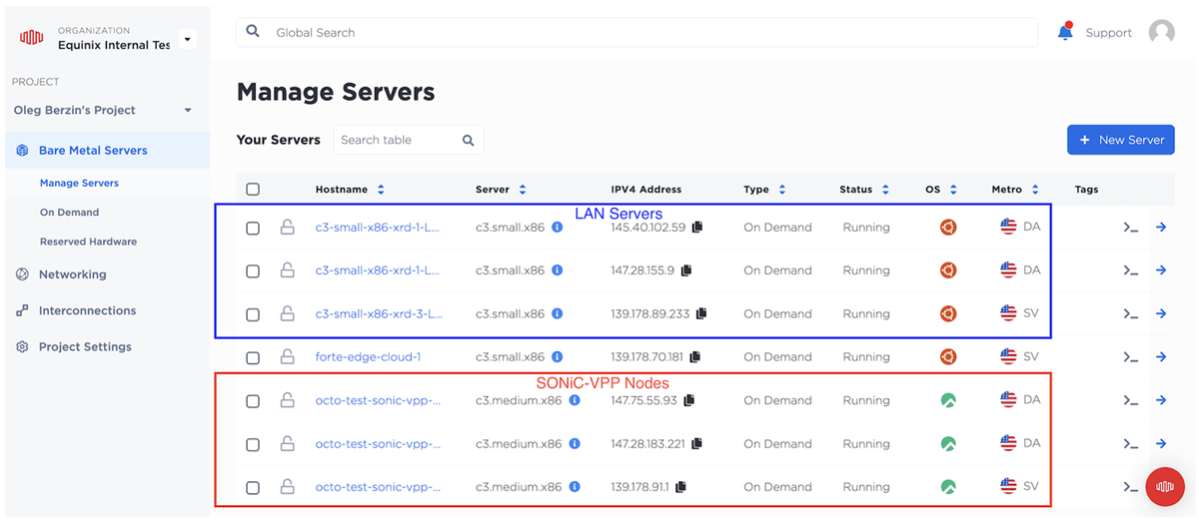Screen dimensions: 1199x522
Task: Select all servers with header checkbox
Action: click(253, 190)
